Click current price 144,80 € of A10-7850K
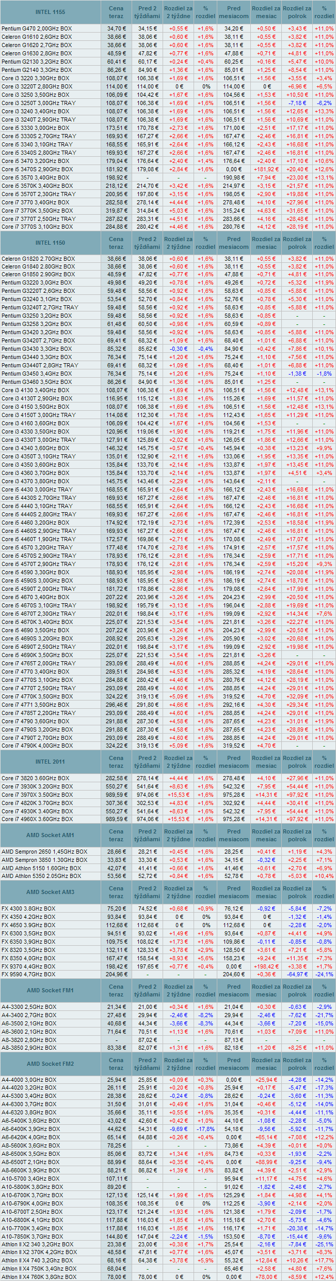The width and height of the screenshot is (336, 1281). 116,1237
